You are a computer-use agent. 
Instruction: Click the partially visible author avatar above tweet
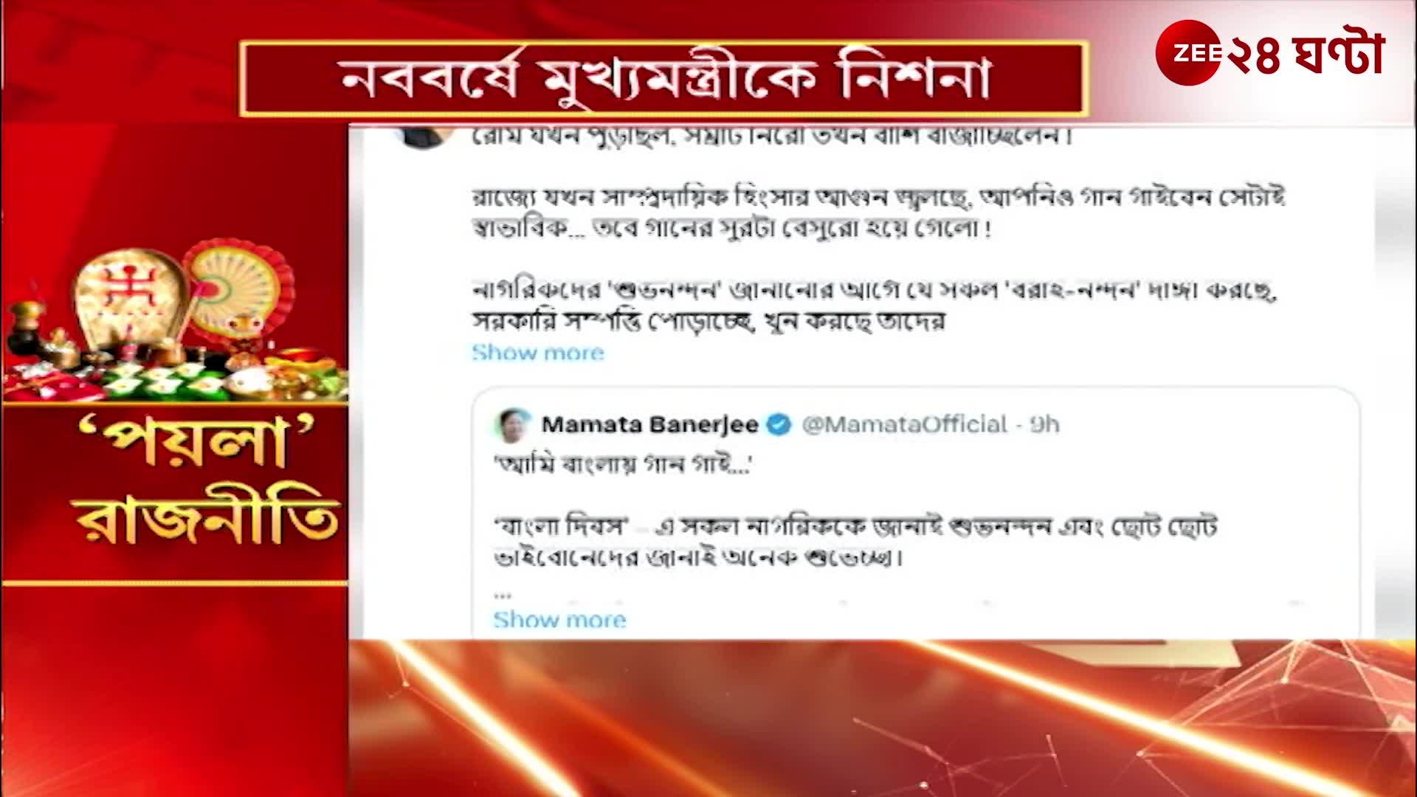coord(424,136)
